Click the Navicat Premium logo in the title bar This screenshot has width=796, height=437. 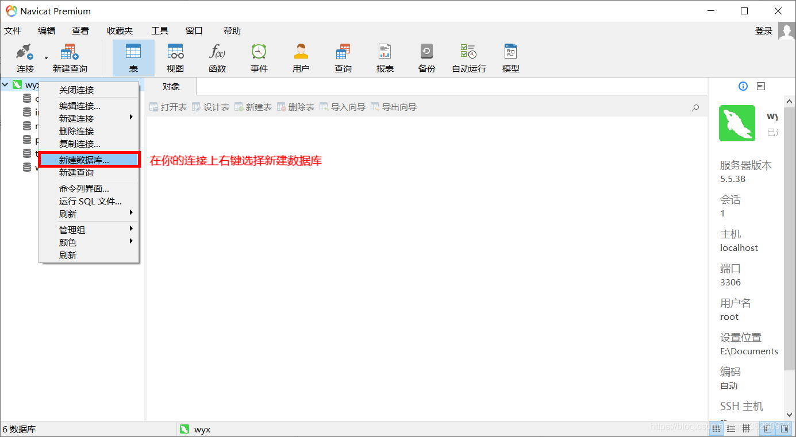tap(11, 11)
